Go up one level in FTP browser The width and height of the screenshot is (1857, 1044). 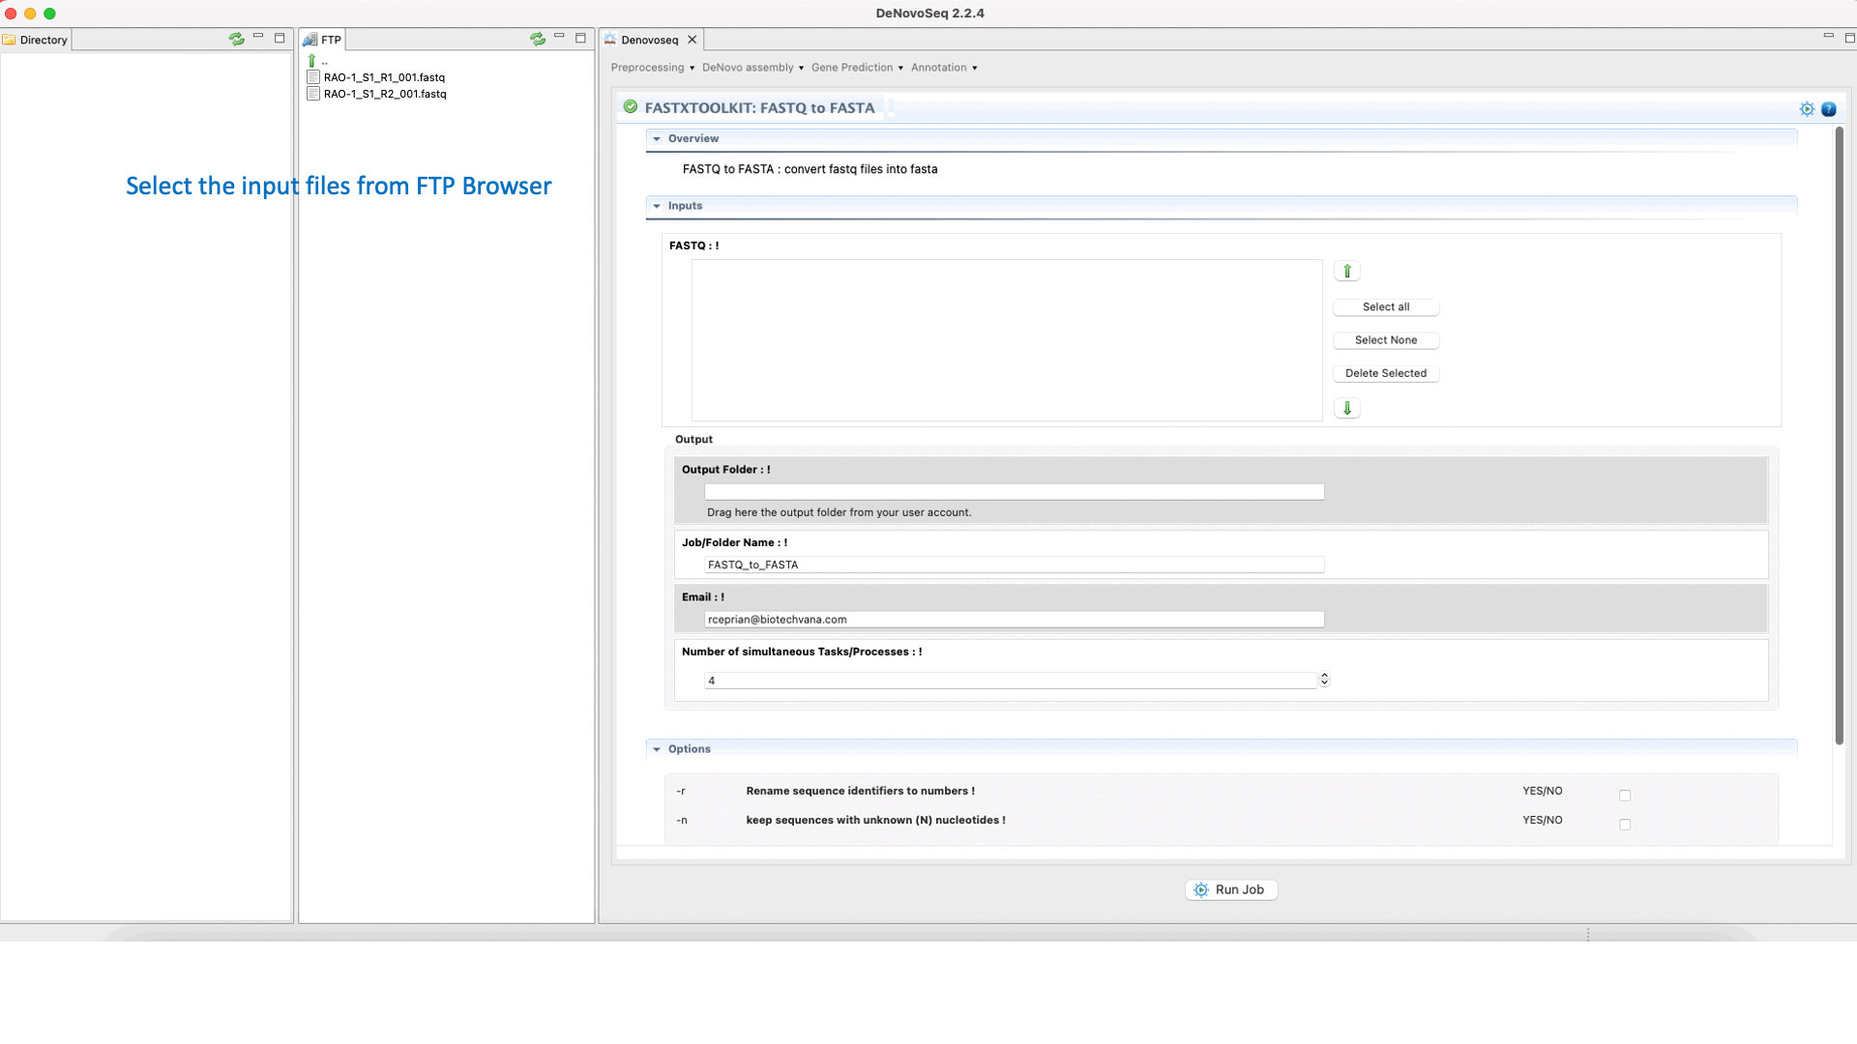[311, 60]
